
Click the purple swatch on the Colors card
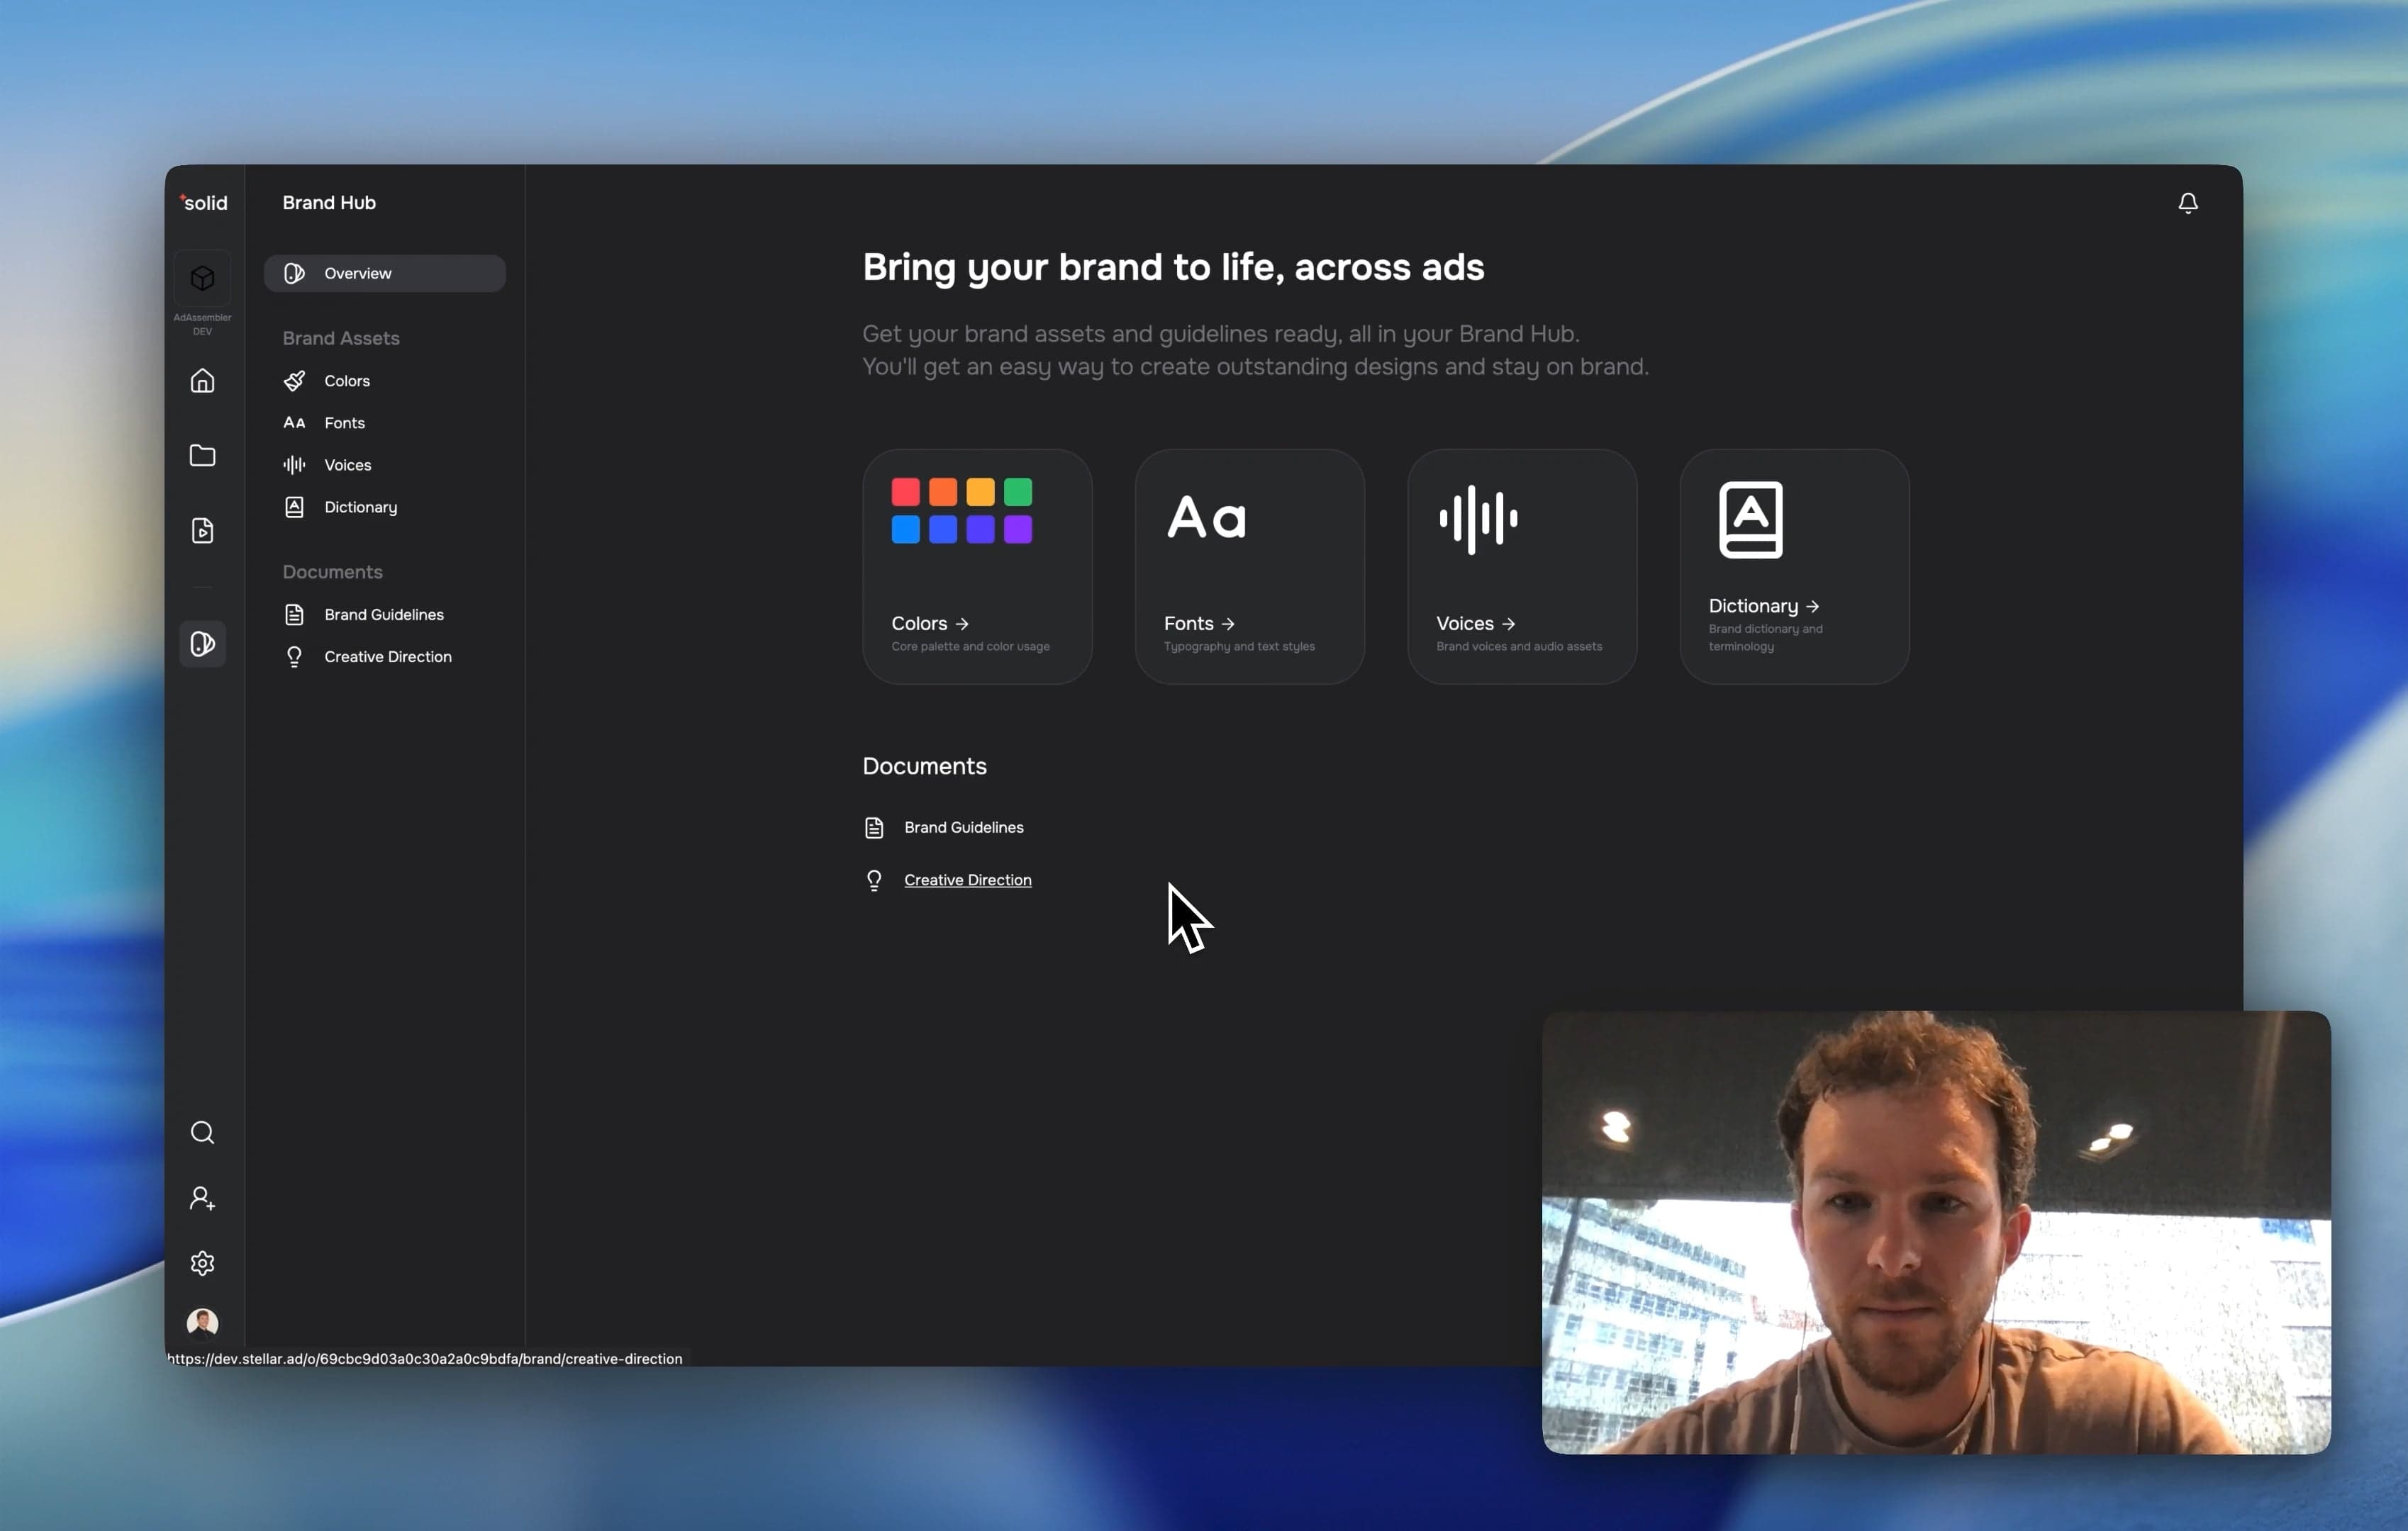click(1018, 529)
